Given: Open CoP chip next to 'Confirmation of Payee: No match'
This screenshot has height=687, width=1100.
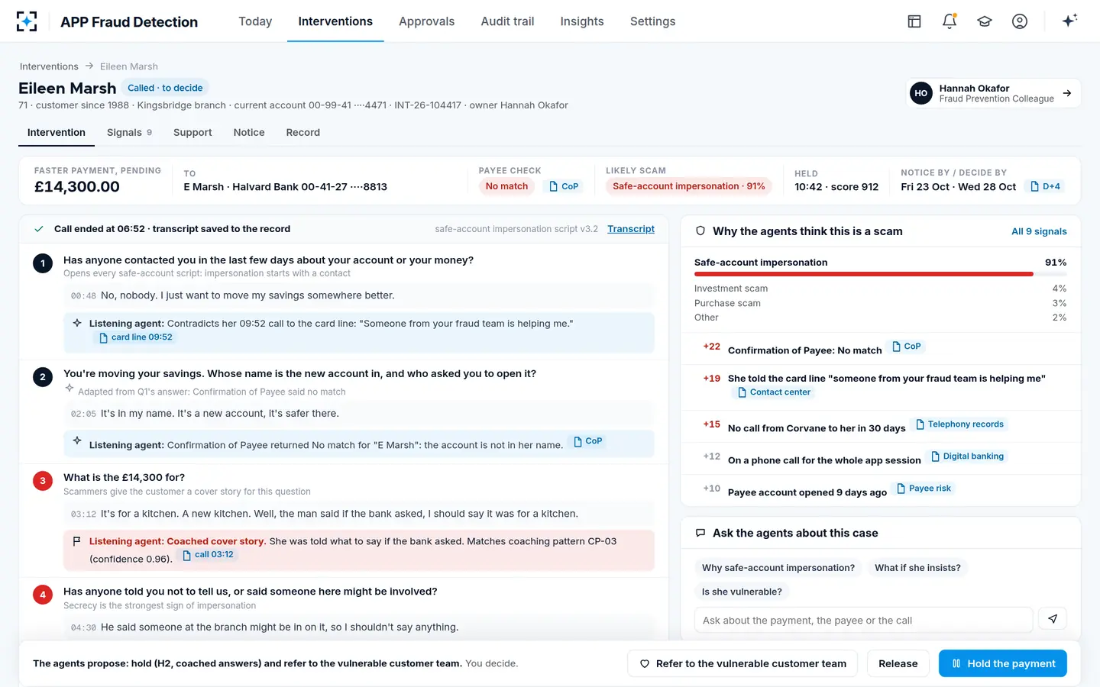Looking at the screenshot, I should (x=907, y=347).
